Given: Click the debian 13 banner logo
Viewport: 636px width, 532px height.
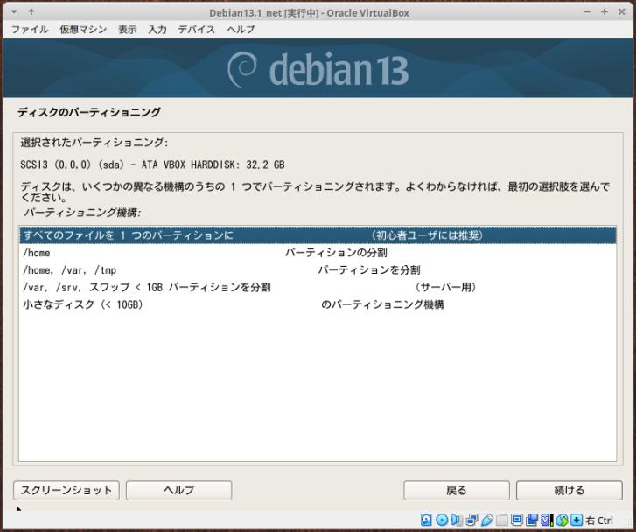Looking at the screenshot, I should click(318, 69).
